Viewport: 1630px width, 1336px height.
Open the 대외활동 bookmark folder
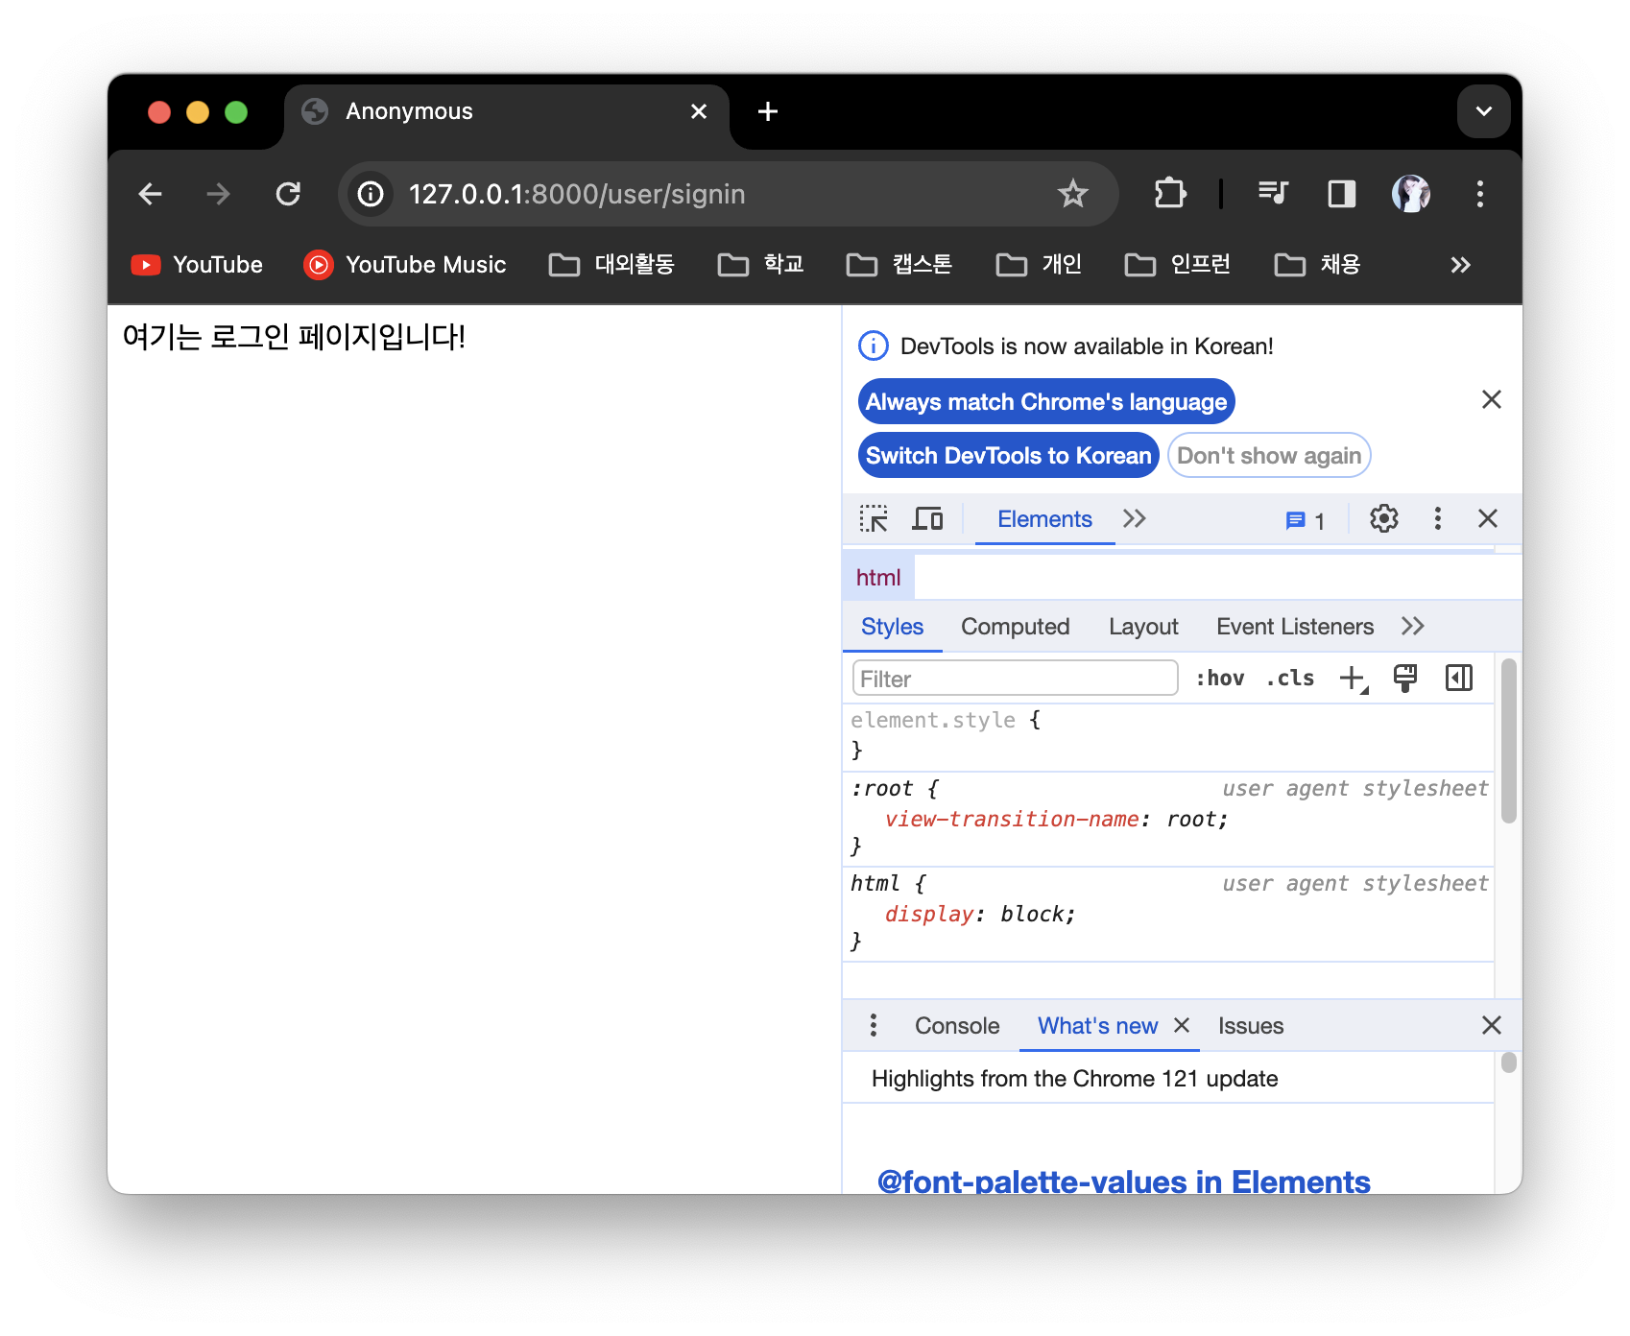pos(611,265)
